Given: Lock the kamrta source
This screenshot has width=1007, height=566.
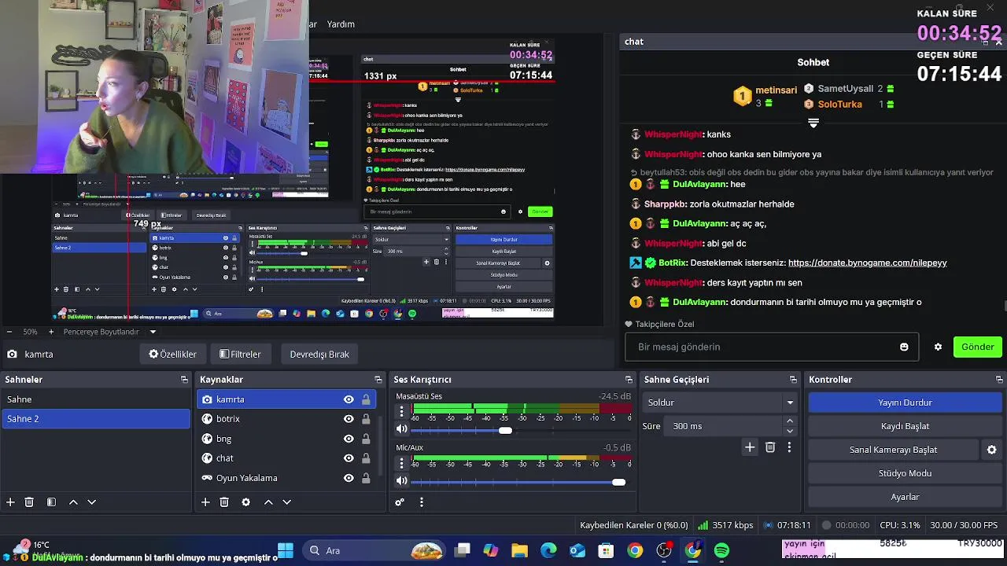Looking at the screenshot, I should [x=366, y=399].
